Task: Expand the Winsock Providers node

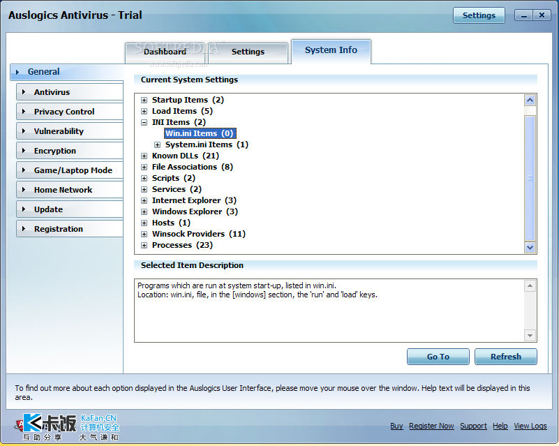Action: point(144,234)
